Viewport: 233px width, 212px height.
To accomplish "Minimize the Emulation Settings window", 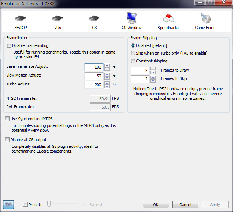I will pos(200,2).
